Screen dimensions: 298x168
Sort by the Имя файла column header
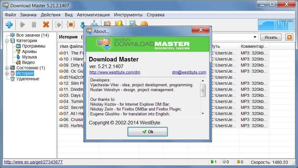tap(71, 46)
